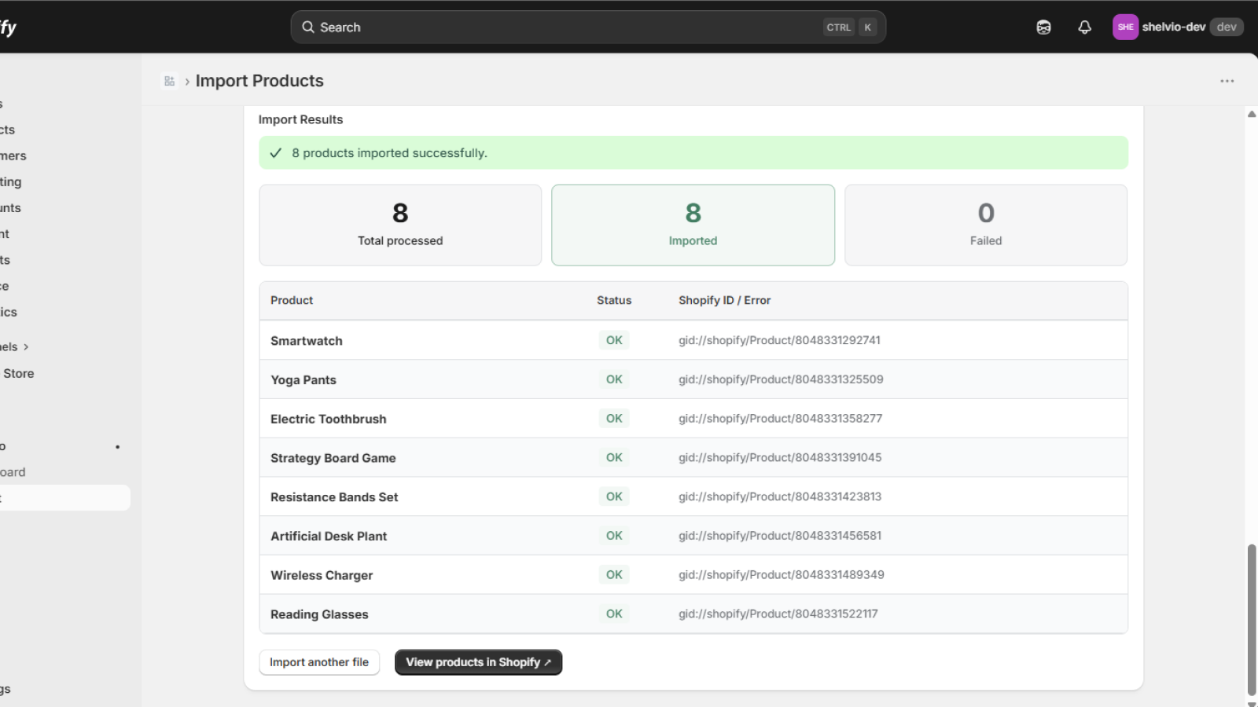Click the OK badge for Artificial Desk Plant
This screenshot has height=707, width=1258.
(614, 536)
